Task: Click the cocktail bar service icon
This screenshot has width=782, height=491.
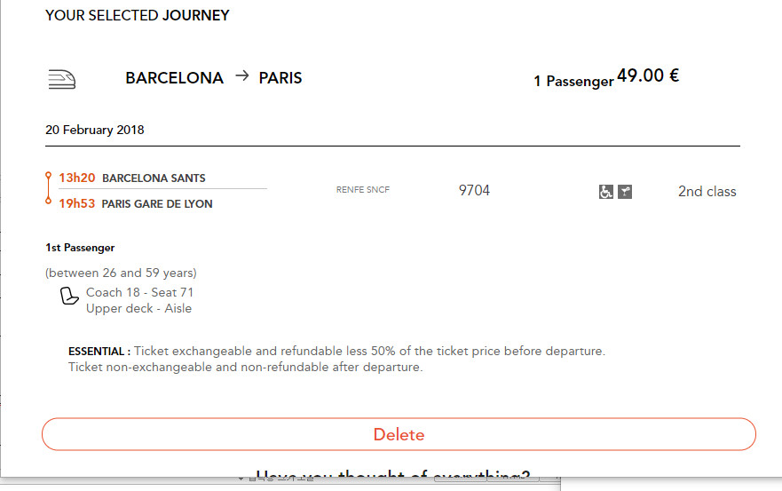Action: [625, 191]
